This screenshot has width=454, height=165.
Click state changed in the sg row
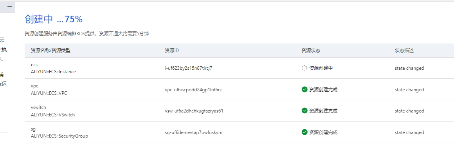[409, 132]
